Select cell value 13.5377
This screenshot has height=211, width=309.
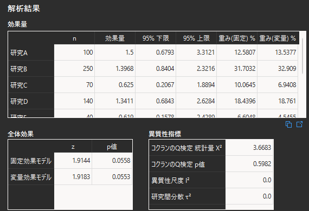click(278, 52)
